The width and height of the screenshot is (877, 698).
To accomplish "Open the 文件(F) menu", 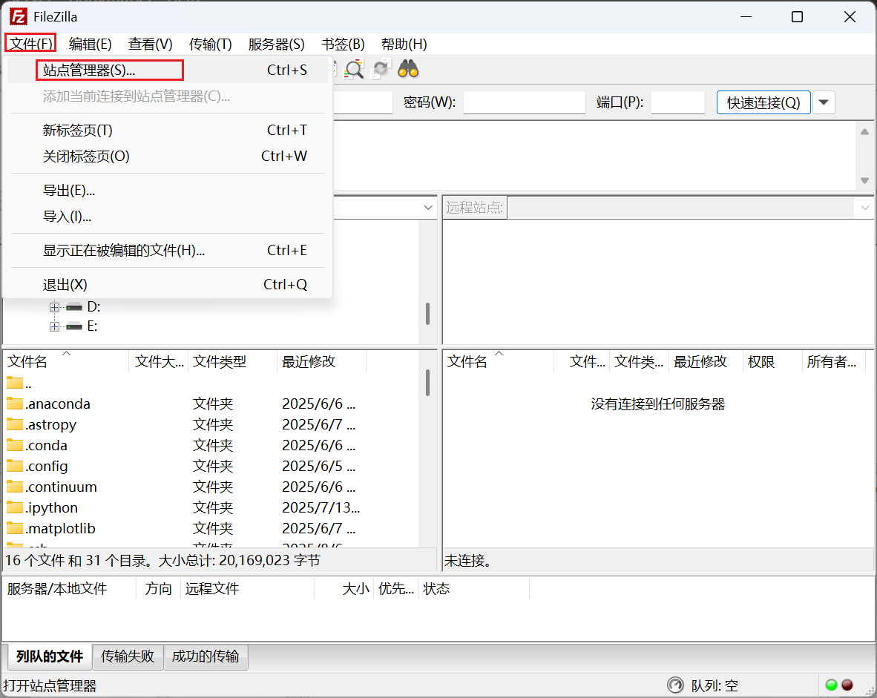I will (x=30, y=44).
